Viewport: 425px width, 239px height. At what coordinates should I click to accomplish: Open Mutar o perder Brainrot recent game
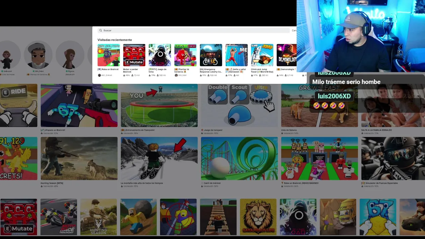click(x=134, y=55)
